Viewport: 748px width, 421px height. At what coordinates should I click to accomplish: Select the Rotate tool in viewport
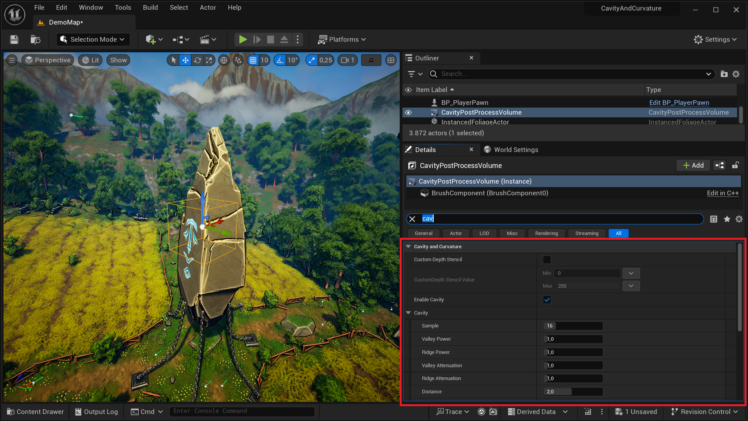198,60
